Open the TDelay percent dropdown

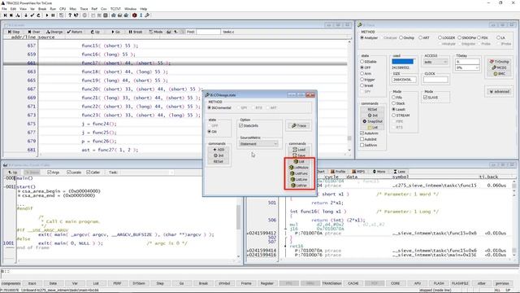(x=467, y=68)
